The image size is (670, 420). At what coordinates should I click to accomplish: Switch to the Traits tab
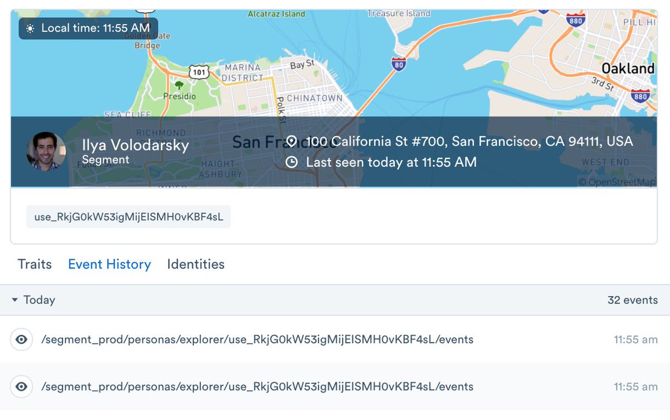pyautogui.click(x=35, y=264)
